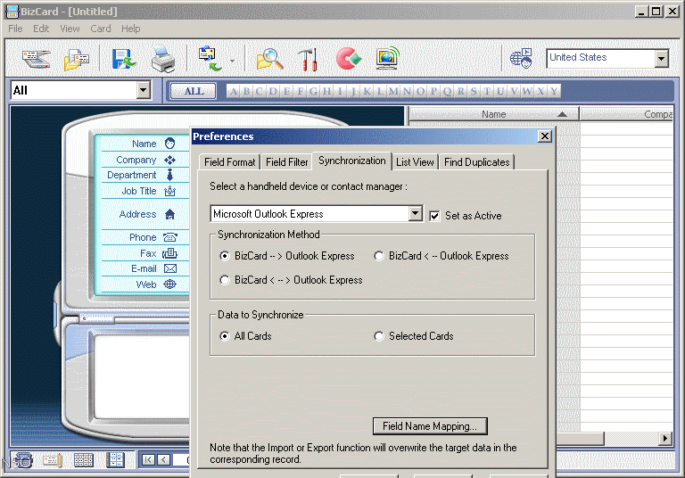Viewport: 685px width, 478px height.
Task: Expand the All category dropdown
Action: pyautogui.click(x=144, y=91)
